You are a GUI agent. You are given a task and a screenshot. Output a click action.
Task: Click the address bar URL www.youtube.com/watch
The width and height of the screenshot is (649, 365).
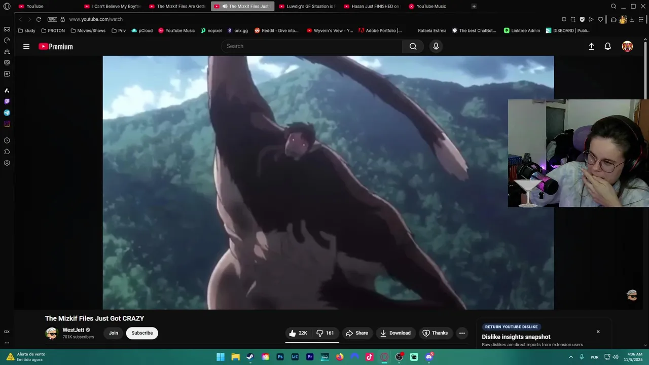pyautogui.click(x=96, y=19)
